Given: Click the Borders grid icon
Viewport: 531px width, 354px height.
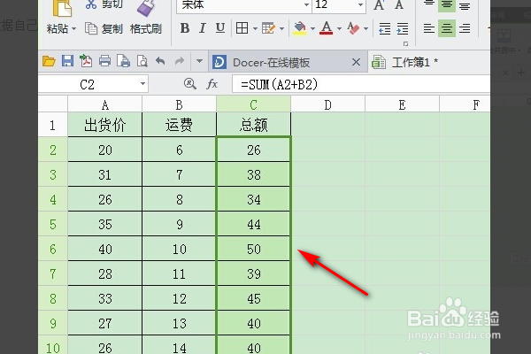Looking at the screenshot, I should [242, 28].
